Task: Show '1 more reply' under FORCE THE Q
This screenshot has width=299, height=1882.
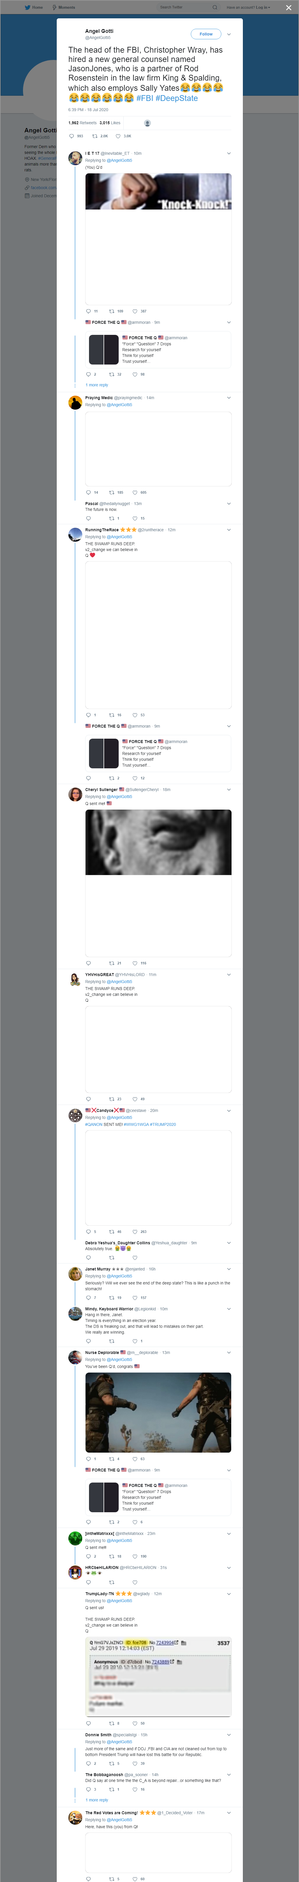Action: point(97,385)
